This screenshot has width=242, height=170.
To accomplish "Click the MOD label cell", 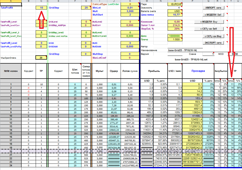I will pos(221,54).
